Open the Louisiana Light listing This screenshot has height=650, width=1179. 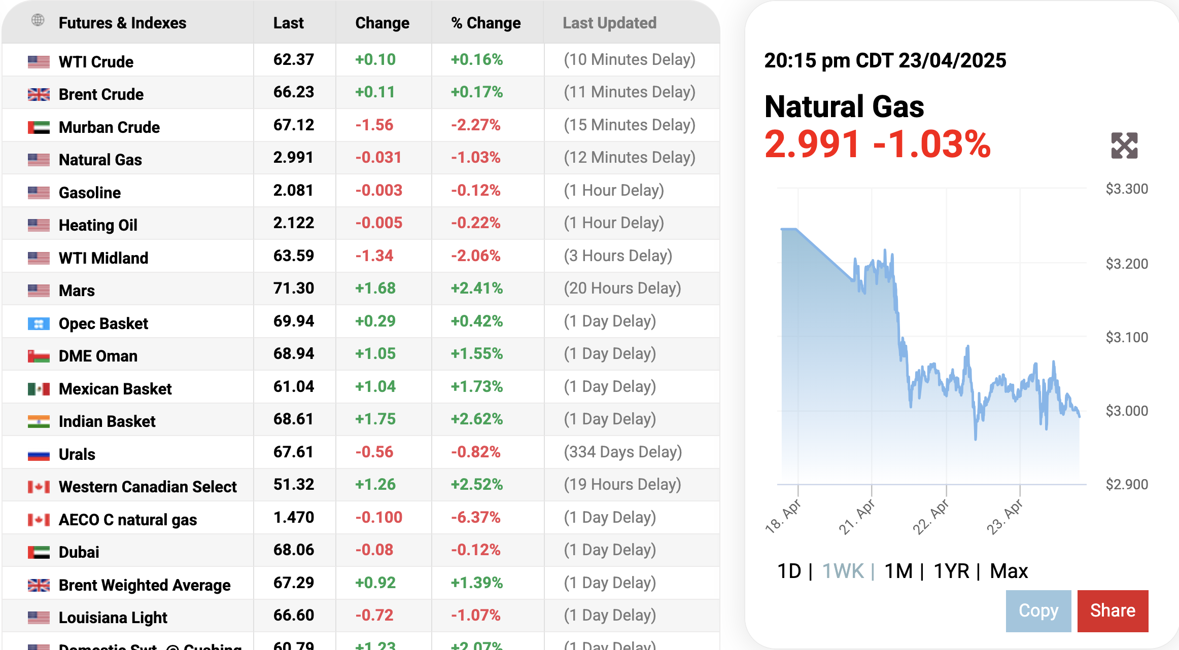(113, 618)
